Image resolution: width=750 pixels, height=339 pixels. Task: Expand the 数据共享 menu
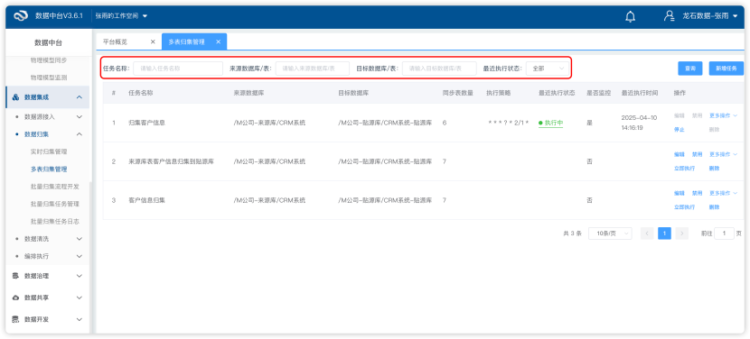[80, 298]
